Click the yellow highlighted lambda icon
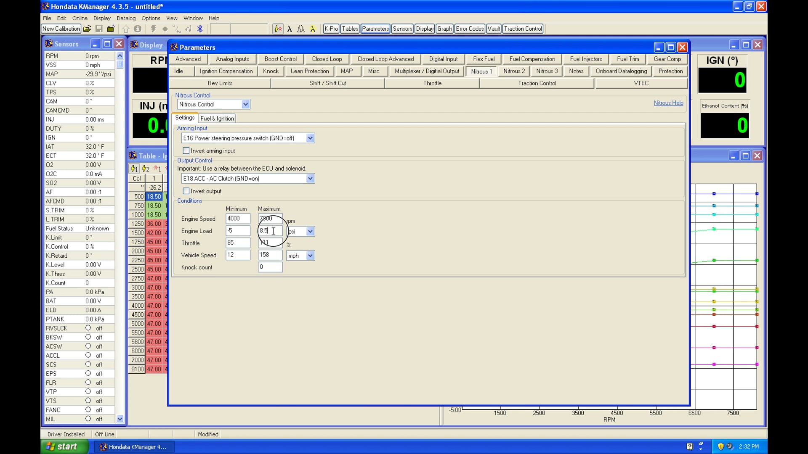808x454 pixels. tap(313, 29)
